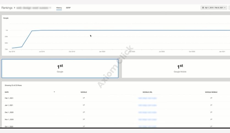Click the 25th label on chart's vertical axis
Screen dimensions: 230x133
click(6, 37)
